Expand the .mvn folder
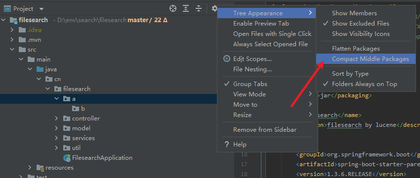420x178 pixels. coord(12,40)
